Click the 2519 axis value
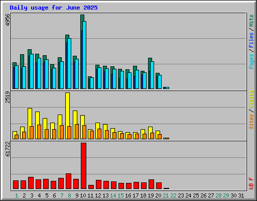Image resolution: width=257 pixels, height=201 pixels. coord(8,97)
